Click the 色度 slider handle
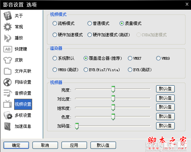 tap(113, 117)
